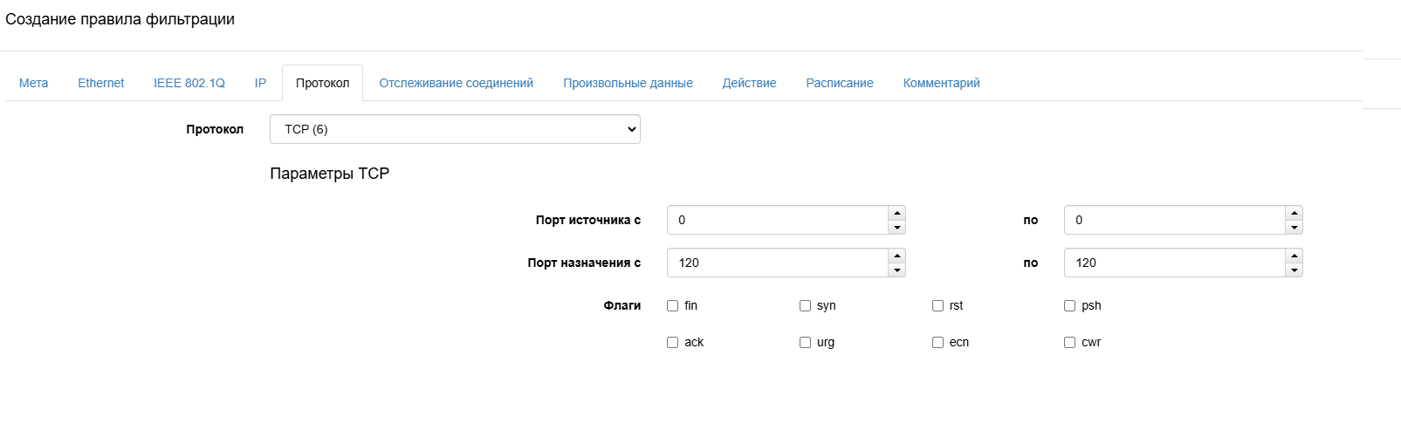Open the Комментарий tab
The height and width of the screenshot is (444, 1401).
(941, 83)
